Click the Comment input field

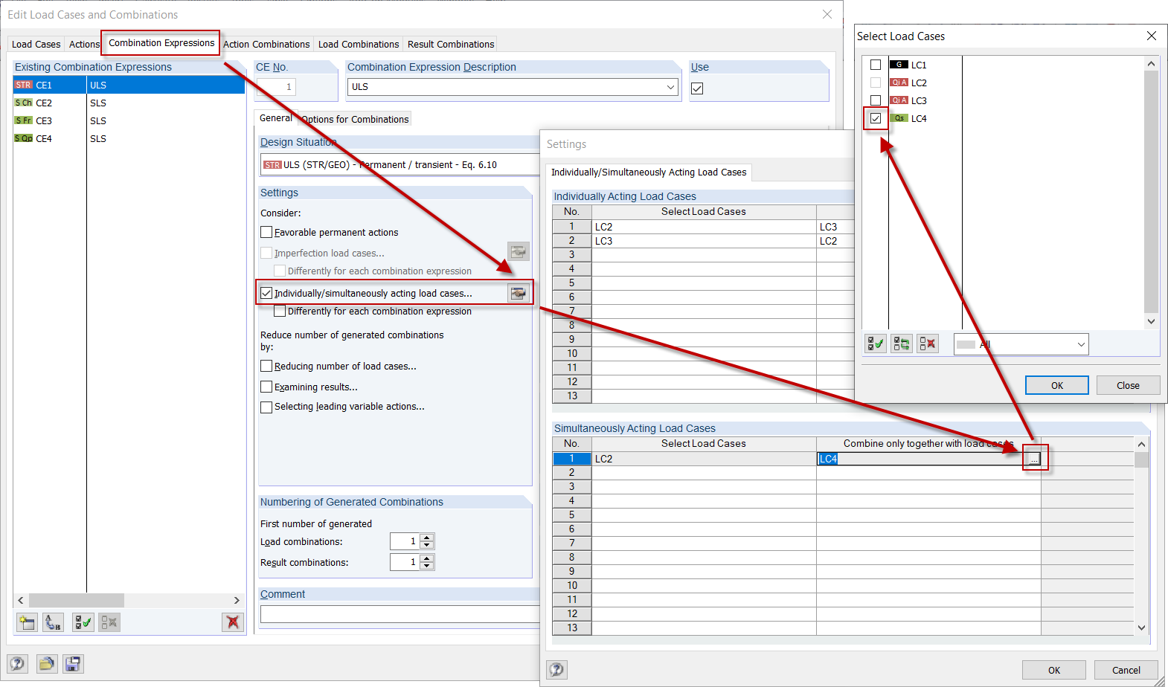[x=400, y=614]
